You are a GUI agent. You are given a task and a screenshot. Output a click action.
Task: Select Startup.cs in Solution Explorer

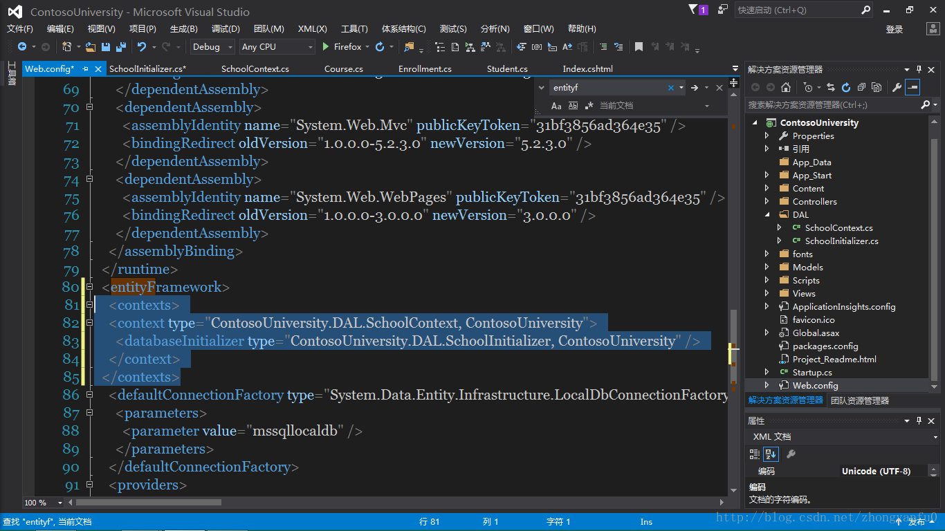pyautogui.click(x=812, y=373)
